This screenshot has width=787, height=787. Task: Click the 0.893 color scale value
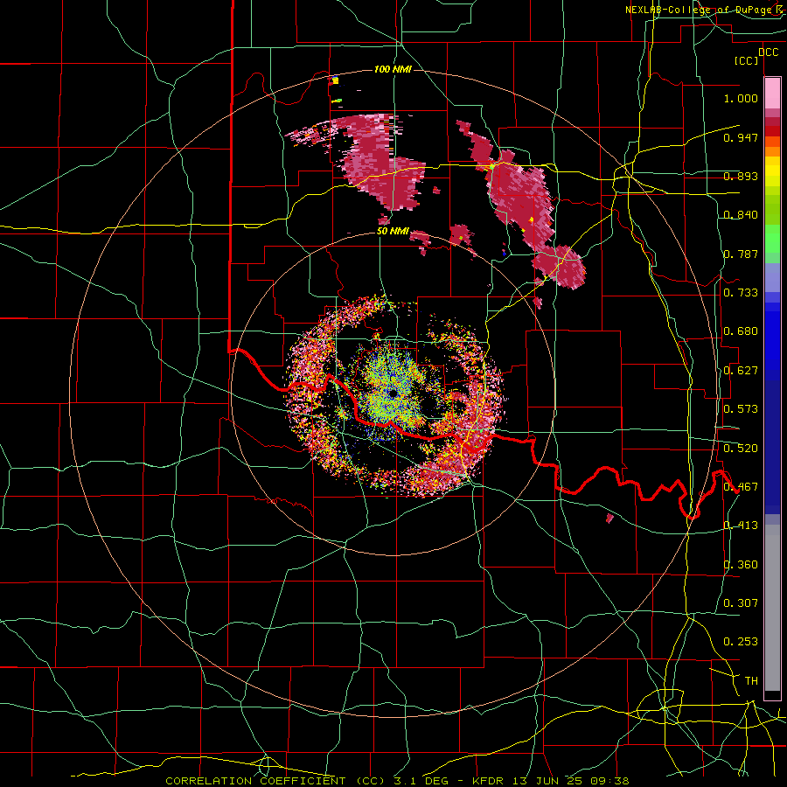point(741,176)
